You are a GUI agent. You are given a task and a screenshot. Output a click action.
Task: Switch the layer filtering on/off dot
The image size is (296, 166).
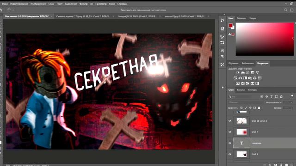292,96
